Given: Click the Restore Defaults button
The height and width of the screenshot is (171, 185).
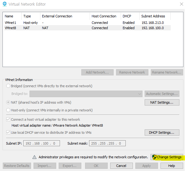Looking at the screenshot, I should tap(17, 166).
